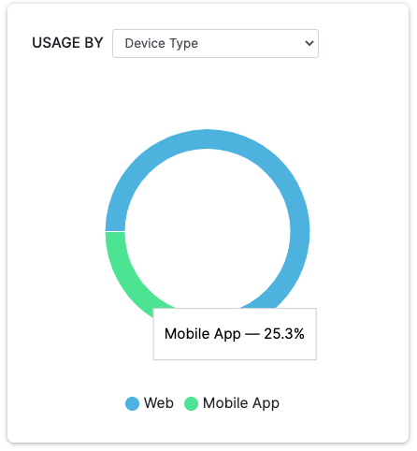Click the Mobile App 25.3% tooltip
Image resolution: width=417 pixels, height=451 pixels.
[235, 334]
